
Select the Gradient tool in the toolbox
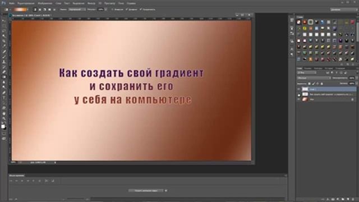click(4, 77)
